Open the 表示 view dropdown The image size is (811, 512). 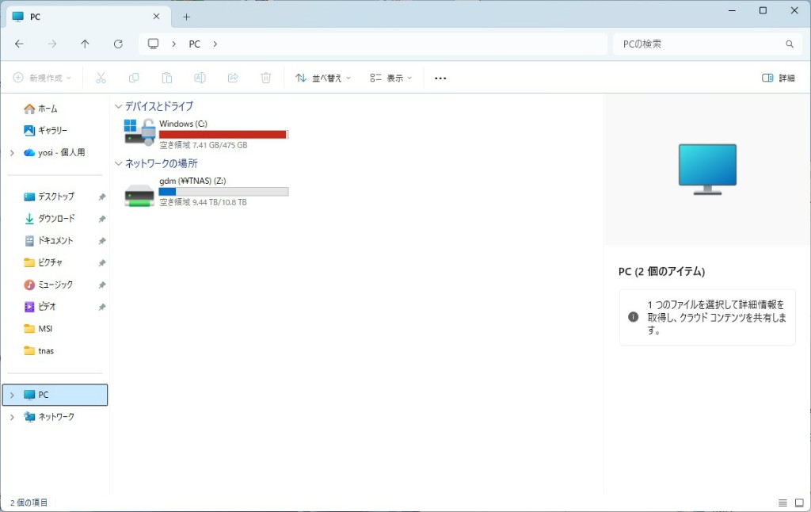pyautogui.click(x=391, y=78)
